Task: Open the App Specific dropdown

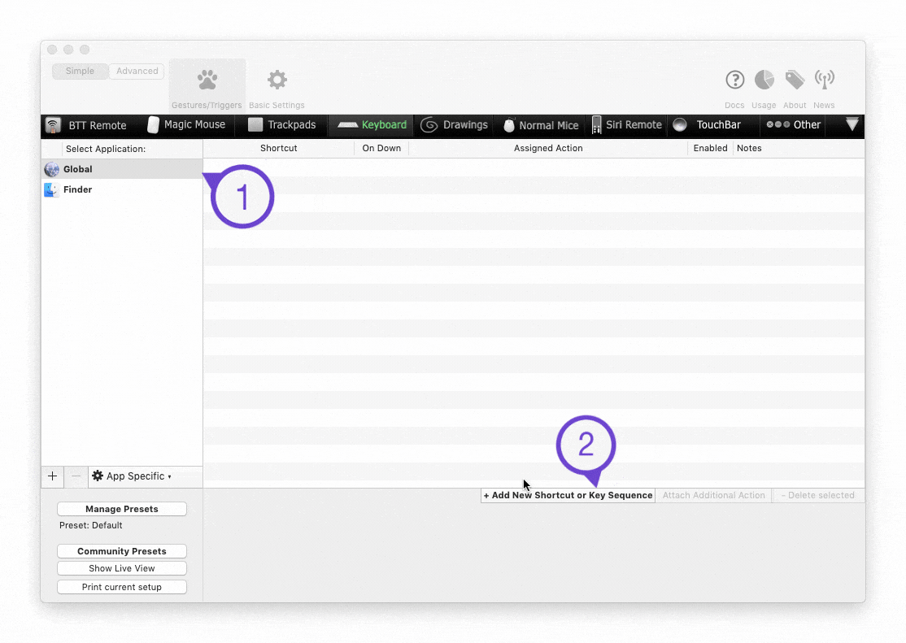Action: (132, 476)
